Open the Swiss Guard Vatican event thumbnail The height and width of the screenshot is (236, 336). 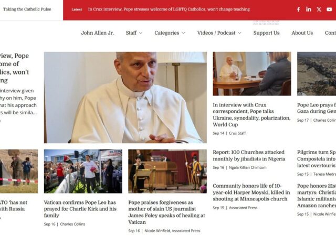(167, 171)
